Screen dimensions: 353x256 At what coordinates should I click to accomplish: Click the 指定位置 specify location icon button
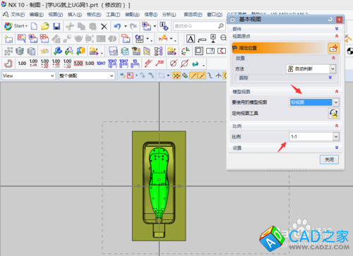click(x=333, y=48)
